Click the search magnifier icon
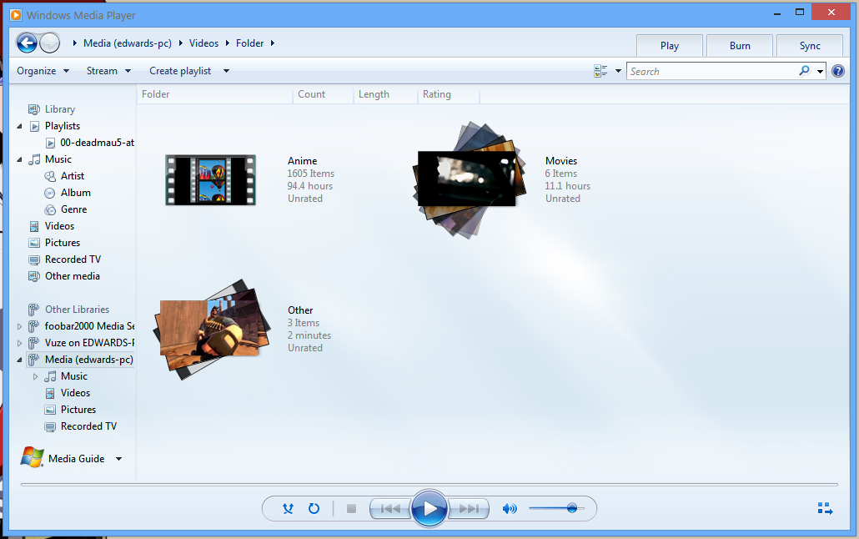Image resolution: width=859 pixels, height=539 pixels. pyautogui.click(x=804, y=71)
